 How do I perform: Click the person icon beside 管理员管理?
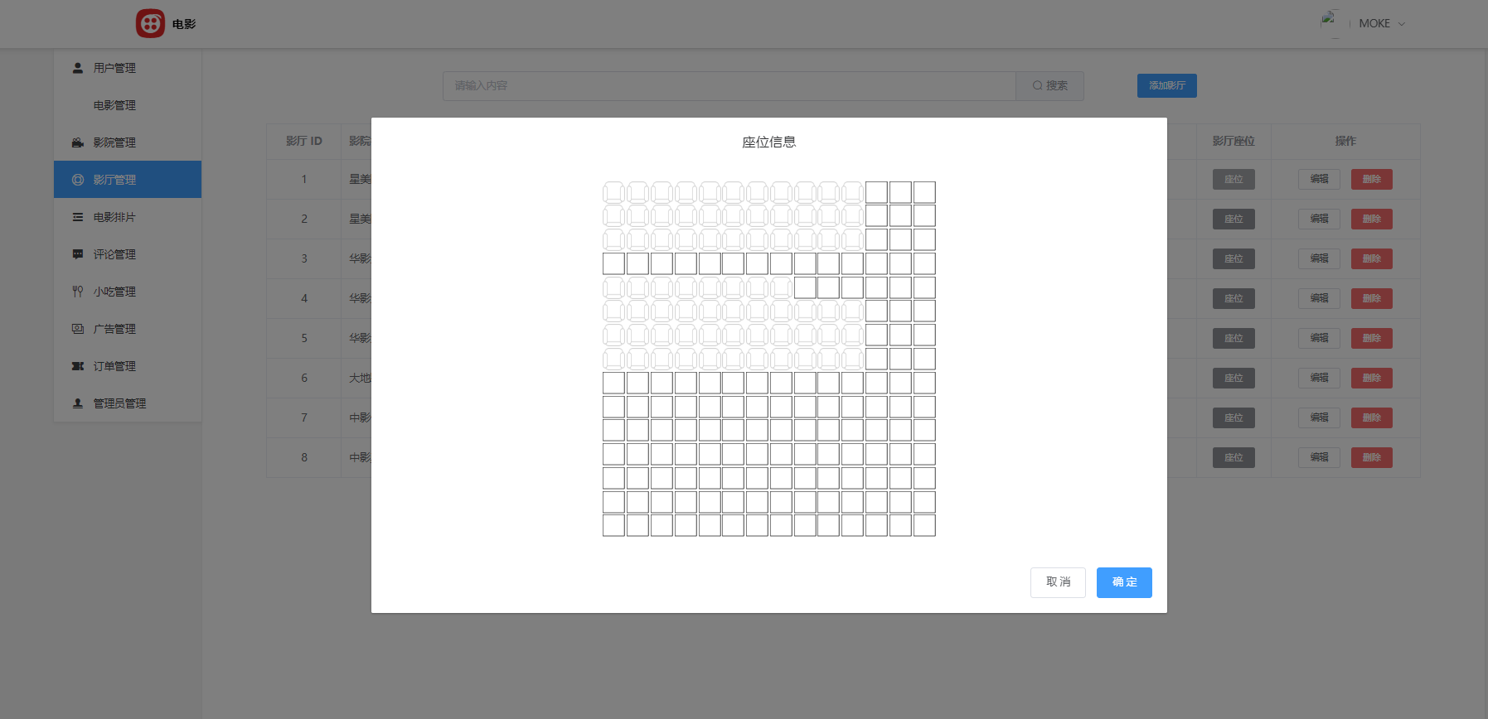(x=78, y=403)
